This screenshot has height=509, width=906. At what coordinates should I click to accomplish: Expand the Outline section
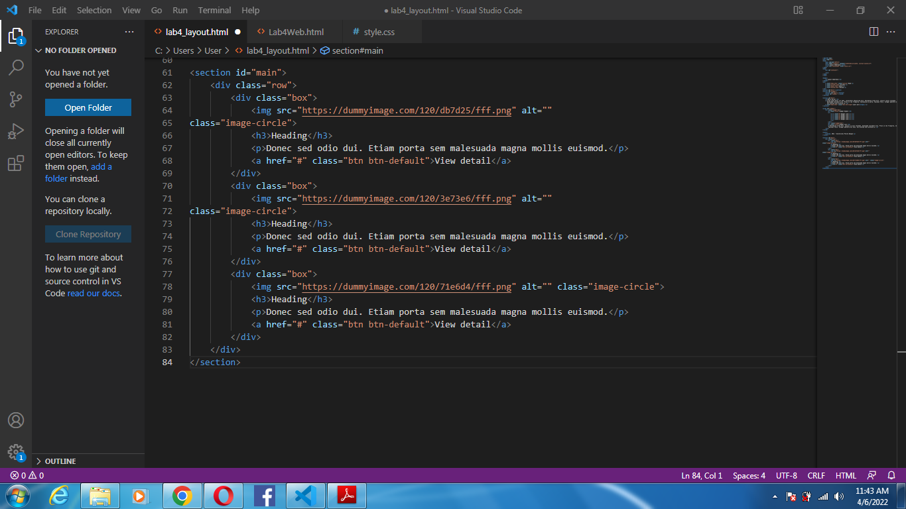pyautogui.click(x=60, y=461)
